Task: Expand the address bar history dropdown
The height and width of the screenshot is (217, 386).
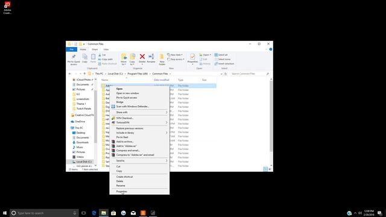Action: pos(221,74)
